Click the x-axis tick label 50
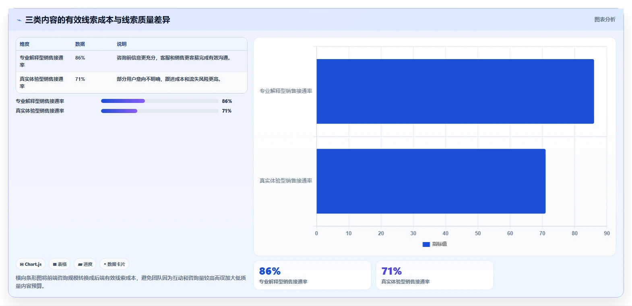Image resolution: width=632 pixels, height=306 pixels. pyautogui.click(x=478, y=233)
